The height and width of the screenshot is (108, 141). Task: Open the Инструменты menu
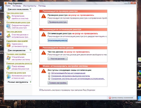coord(30,6)
